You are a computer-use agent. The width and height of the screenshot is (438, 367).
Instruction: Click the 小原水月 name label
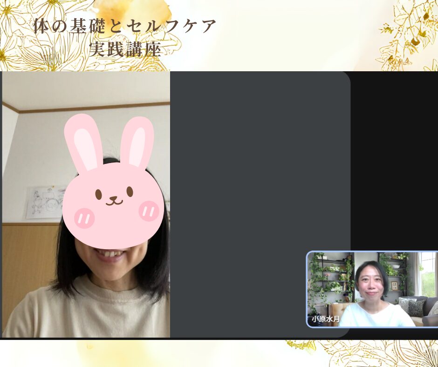click(325, 319)
